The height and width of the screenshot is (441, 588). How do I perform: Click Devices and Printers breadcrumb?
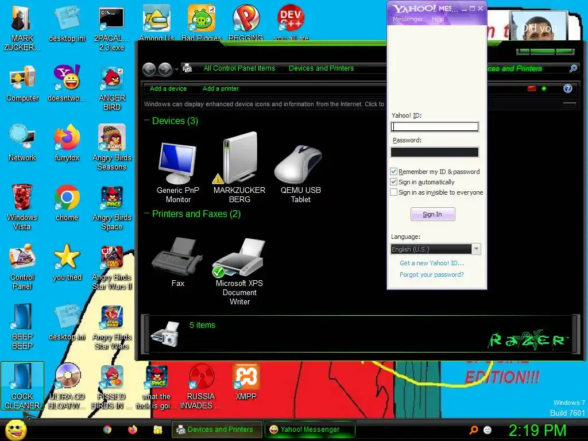[321, 68]
